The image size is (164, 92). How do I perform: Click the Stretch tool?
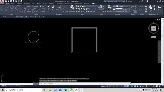pos(27,11)
